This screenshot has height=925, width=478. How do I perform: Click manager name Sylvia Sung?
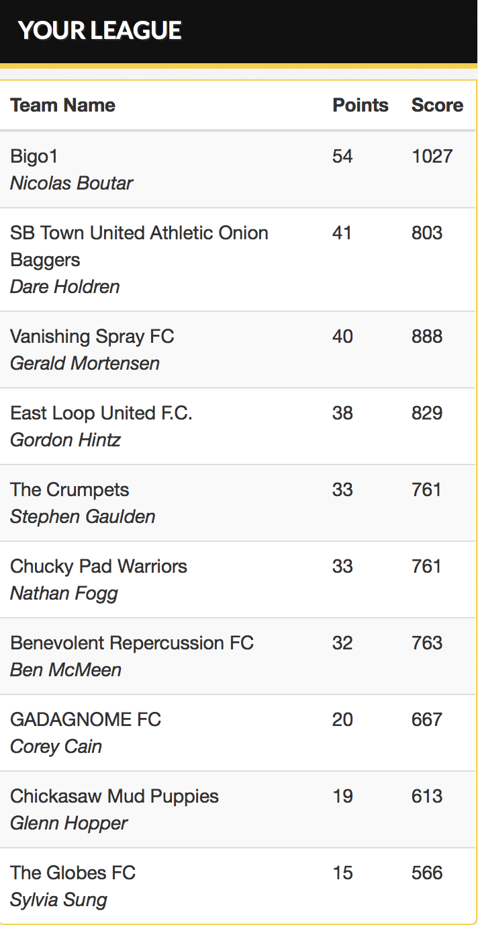pos(58,899)
